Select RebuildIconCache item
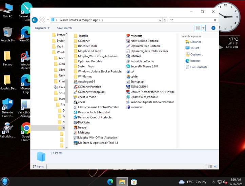This screenshot has width=245, height=186. (x=140, y=61)
